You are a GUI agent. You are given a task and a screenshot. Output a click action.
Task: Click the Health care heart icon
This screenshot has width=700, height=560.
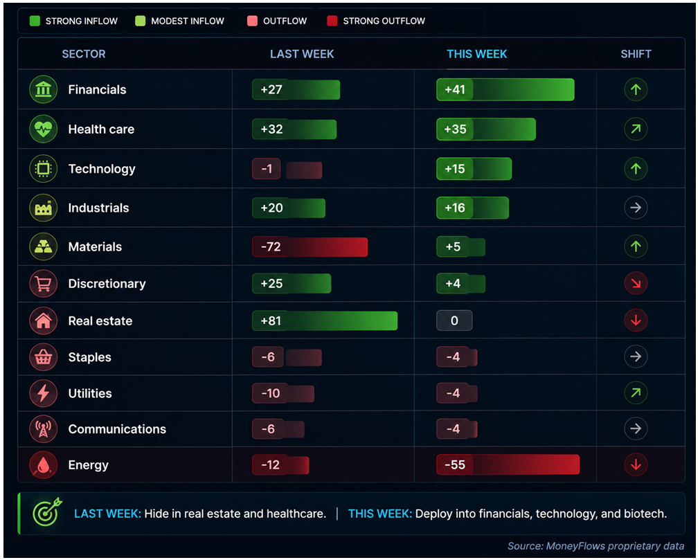pyautogui.click(x=44, y=129)
